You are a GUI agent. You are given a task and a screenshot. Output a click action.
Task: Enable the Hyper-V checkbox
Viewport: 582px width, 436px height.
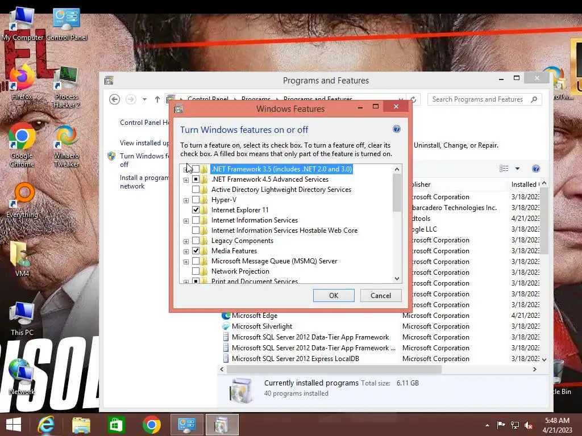click(196, 200)
